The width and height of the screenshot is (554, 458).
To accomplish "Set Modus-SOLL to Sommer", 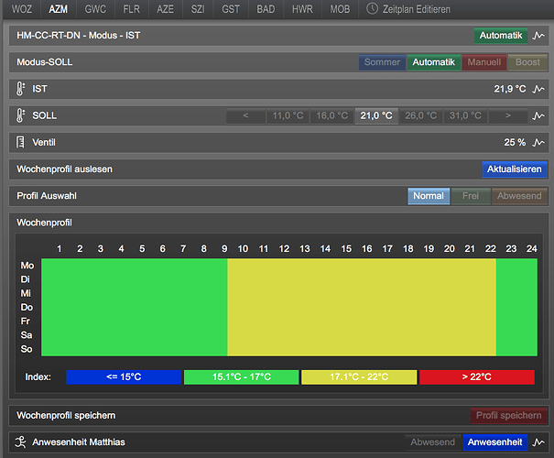I will click(382, 62).
